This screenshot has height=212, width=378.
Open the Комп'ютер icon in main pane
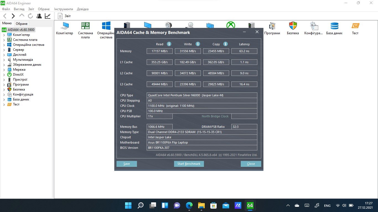coord(64,28)
